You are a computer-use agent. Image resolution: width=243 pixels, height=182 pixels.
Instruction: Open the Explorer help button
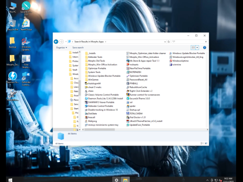click(x=205, y=48)
